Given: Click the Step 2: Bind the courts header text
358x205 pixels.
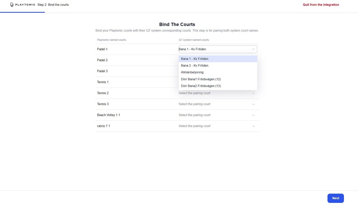Looking at the screenshot, I should click(53, 4).
